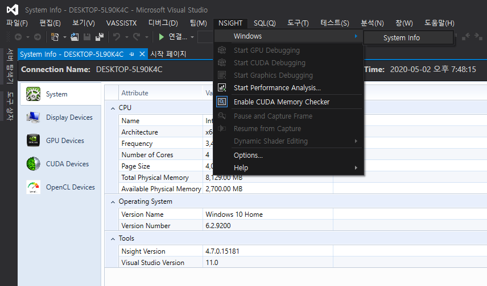This screenshot has height=286, width=487.
Task: Open the 테스트(S) menu
Action: tap(335, 23)
